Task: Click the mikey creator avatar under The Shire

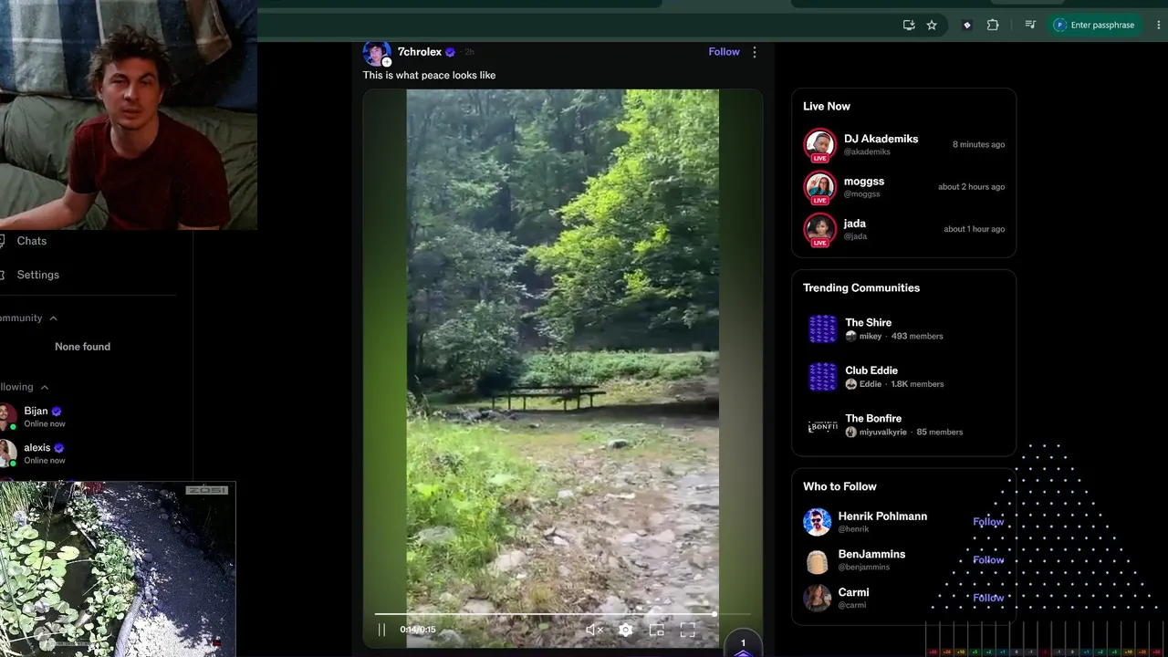Action: (850, 337)
